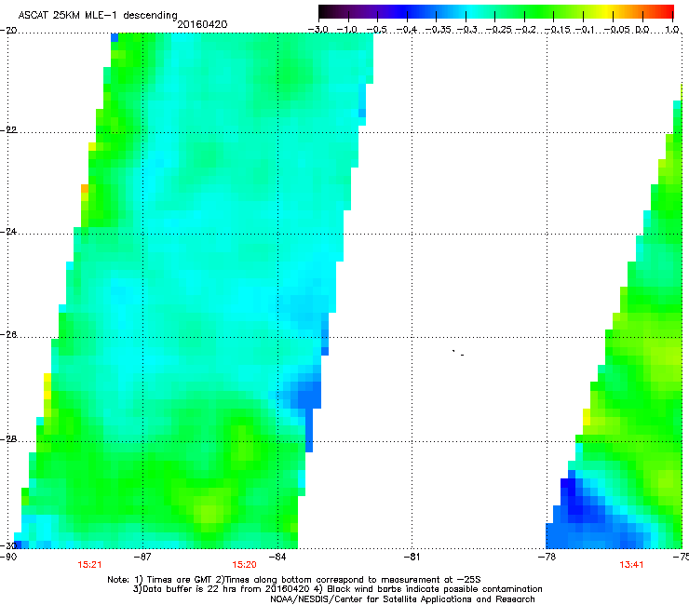Select note about times corresponding to -25S
Viewport: 689px width, 605px height.
coord(348,580)
